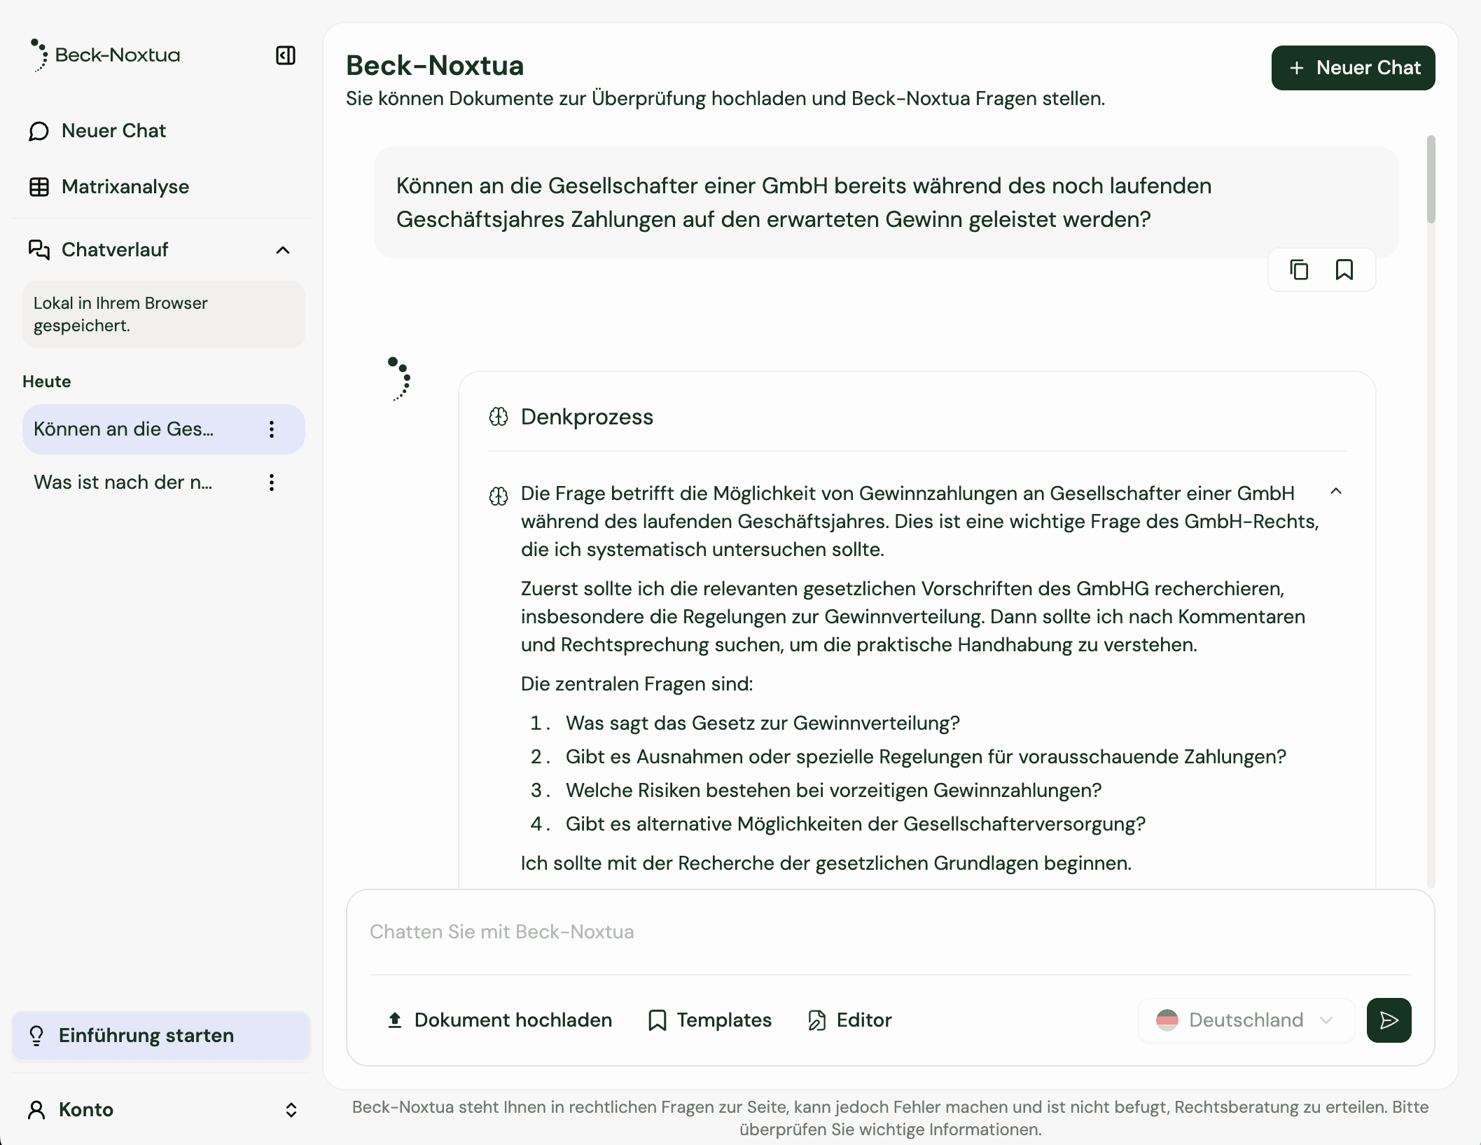Select Neuer Chat in the sidebar
Viewport: 1481px width, 1145px height.
pos(113,131)
